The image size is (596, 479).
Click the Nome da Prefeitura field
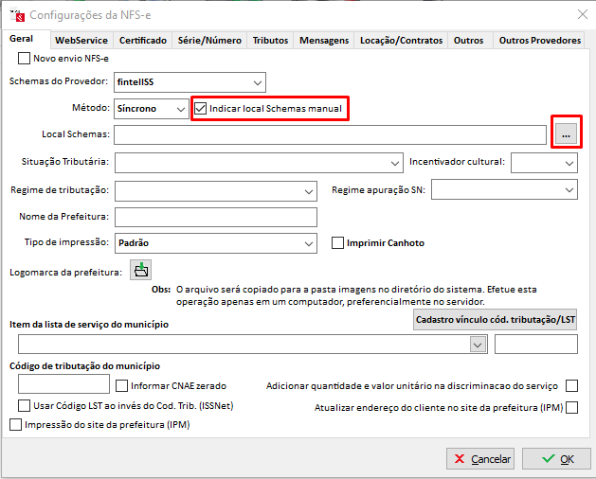214,217
